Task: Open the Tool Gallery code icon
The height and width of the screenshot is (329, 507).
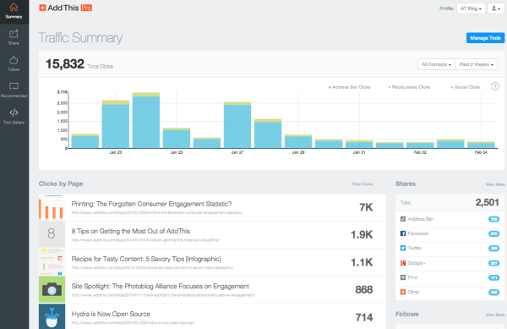Action: click(14, 112)
